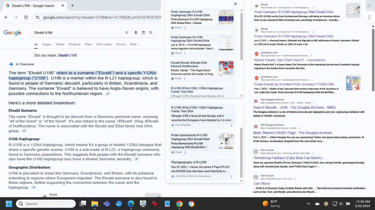
Task: Open three-dot menu on FamilyTreeDNA card
Action: click(x=231, y=125)
